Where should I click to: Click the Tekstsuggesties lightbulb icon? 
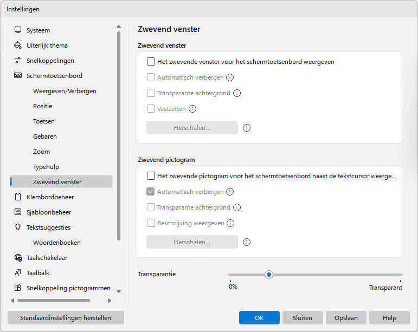click(x=18, y=227)
